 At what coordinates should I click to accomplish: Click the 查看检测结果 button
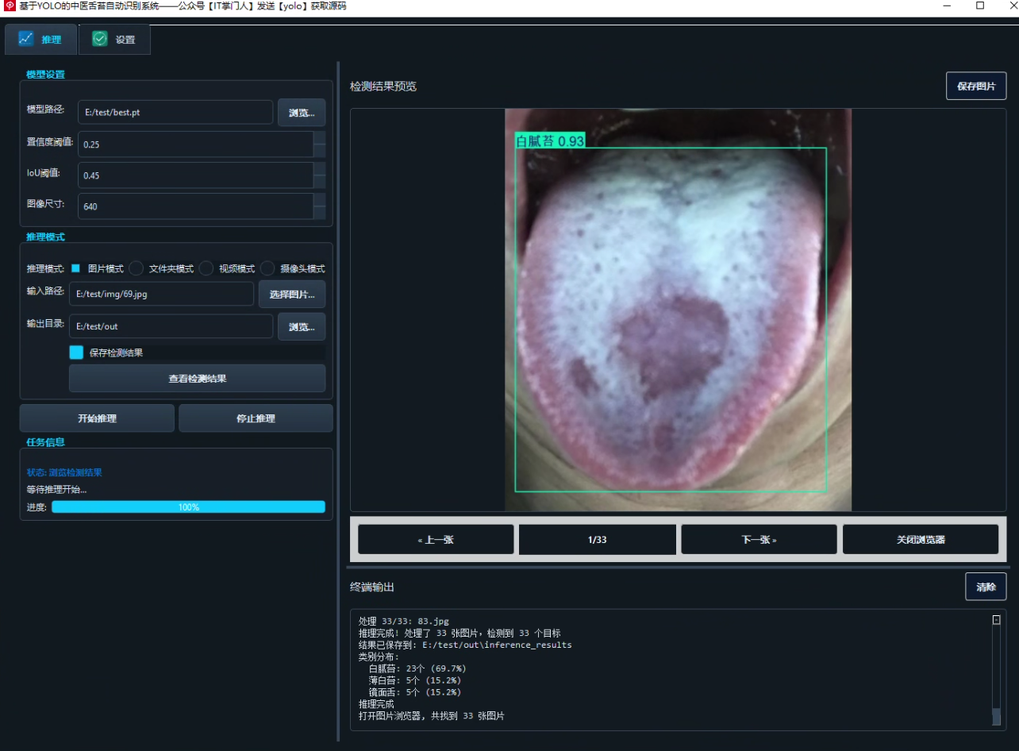pyautogui.click(x=197, y=379)
